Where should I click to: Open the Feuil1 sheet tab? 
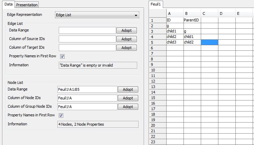pos(157,4)
